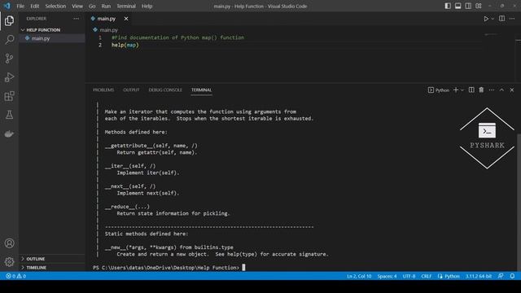The image size is (521, 293).
Task: Open errors and warnings status item
Action: [16, 276]
